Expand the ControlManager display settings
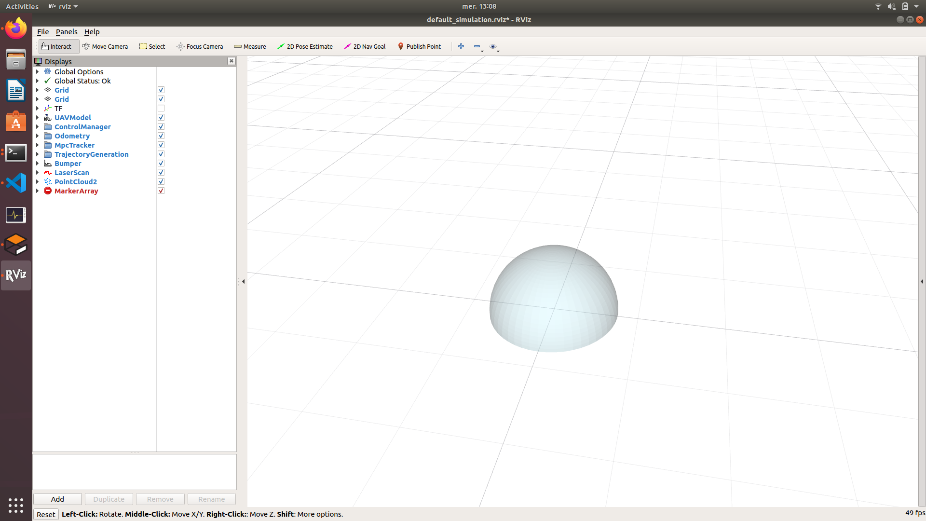The image size is (926, 521). [38, 126]
